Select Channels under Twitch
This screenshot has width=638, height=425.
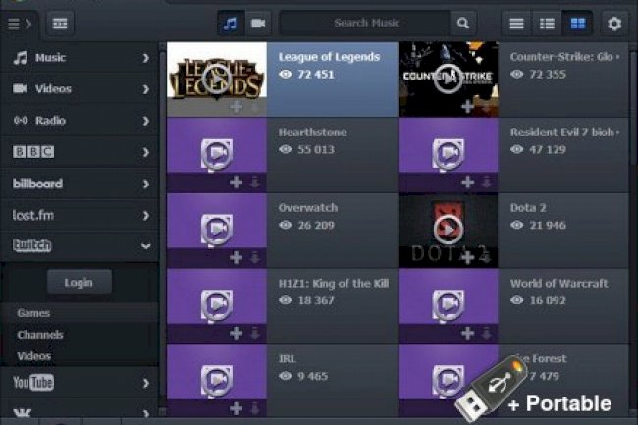pyautogui.click(x=80, y=335)
